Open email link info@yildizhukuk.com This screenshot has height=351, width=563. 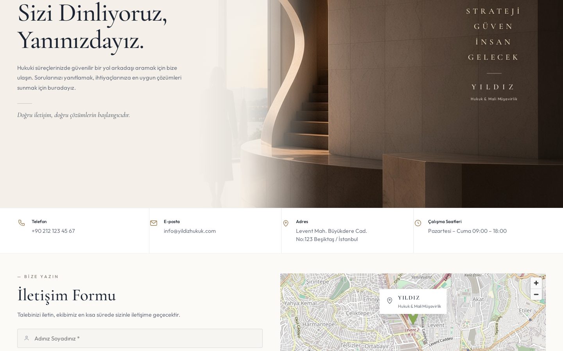coord(190,231)
